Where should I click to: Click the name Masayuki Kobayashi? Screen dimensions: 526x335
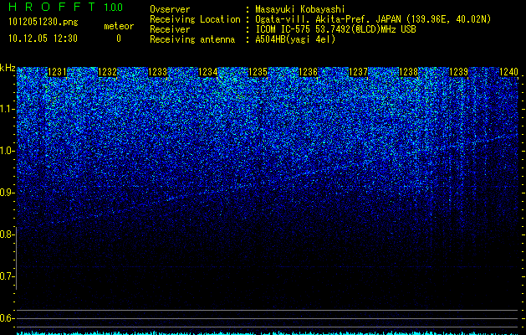click(x=300, y=10)
